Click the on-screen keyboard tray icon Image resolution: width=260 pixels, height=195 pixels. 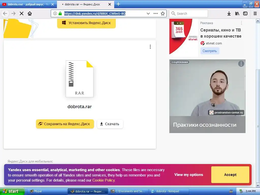[x=231, y=191]
